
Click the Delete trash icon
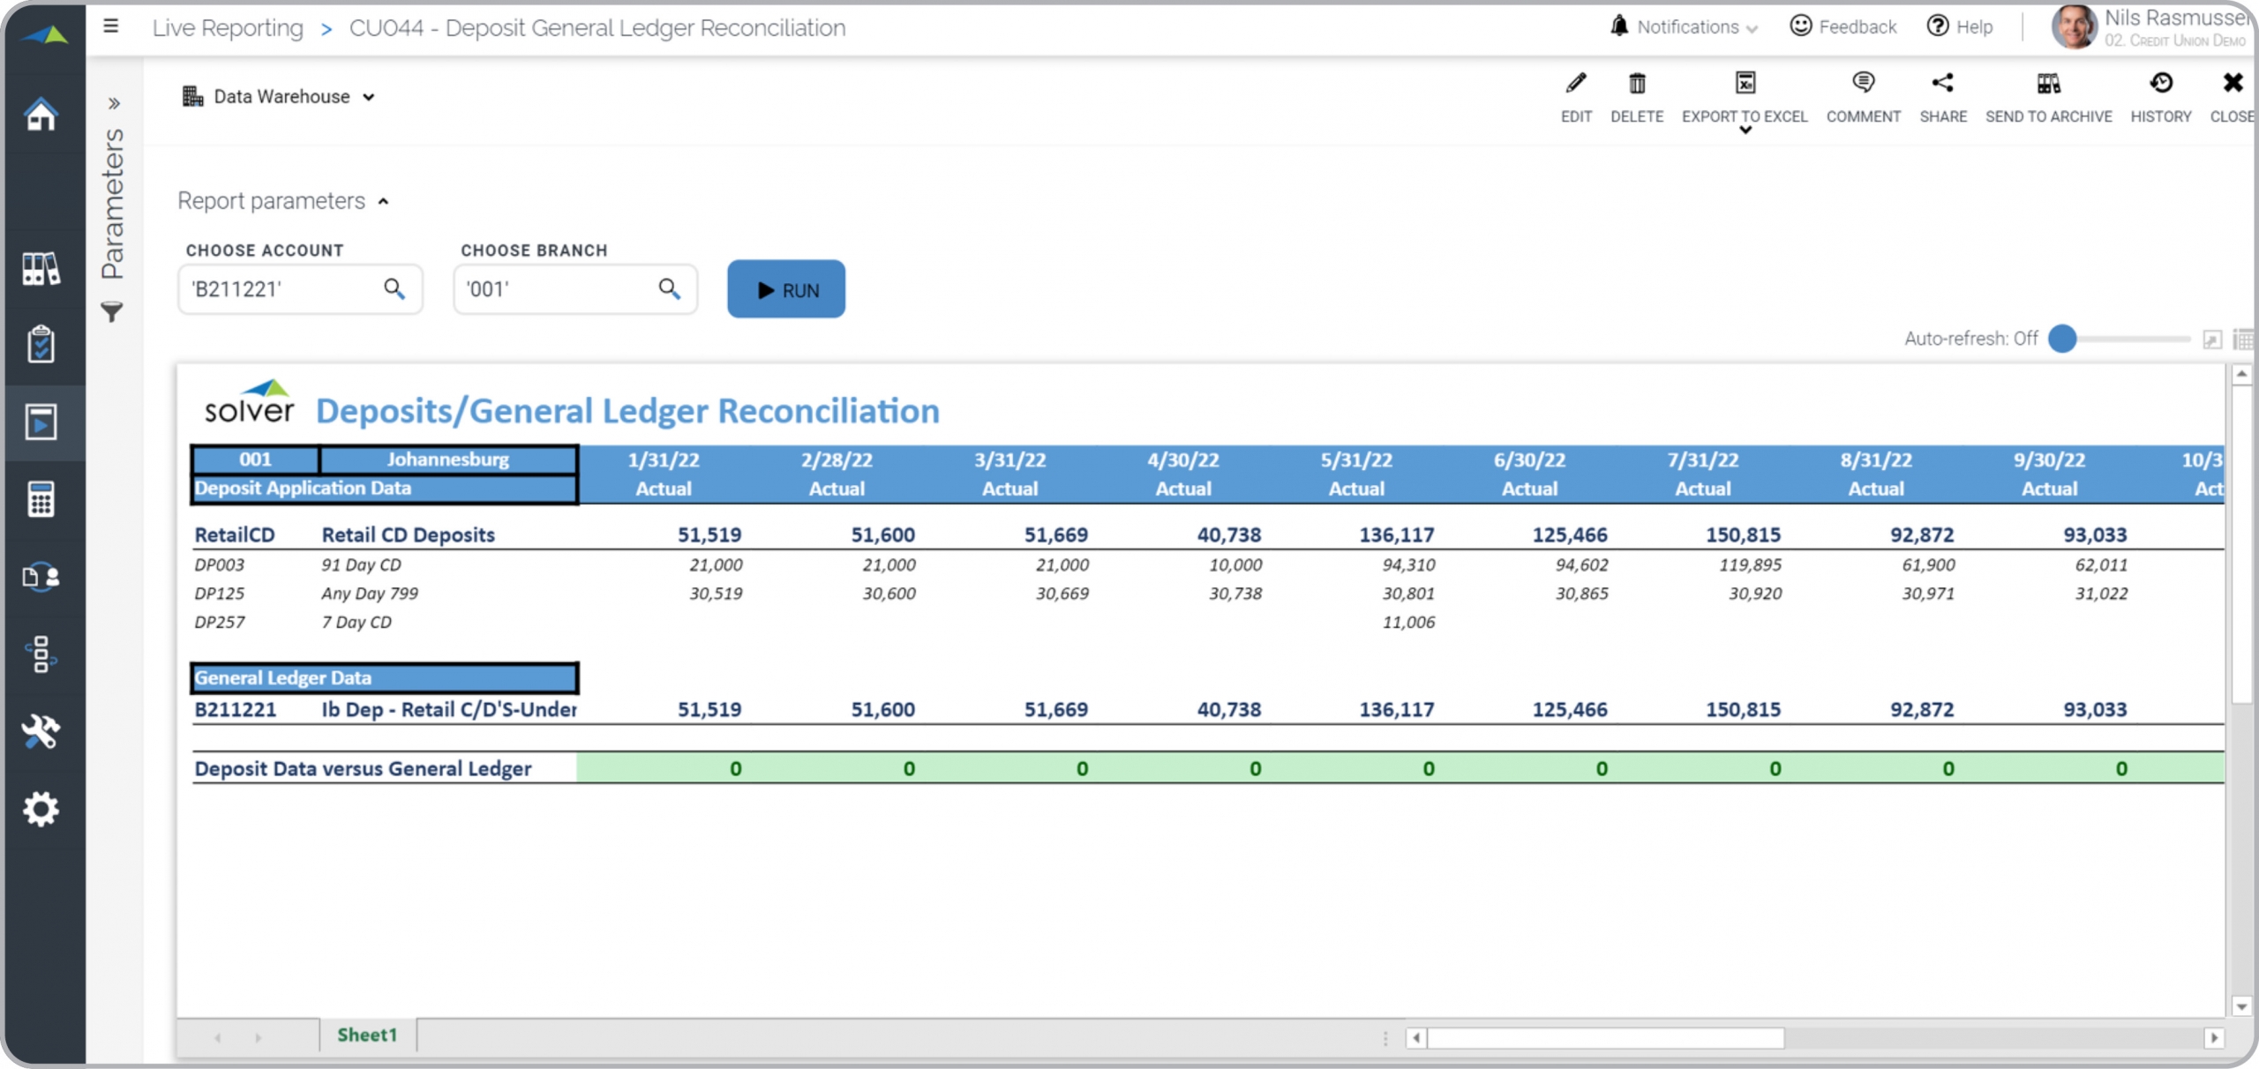1637,84
